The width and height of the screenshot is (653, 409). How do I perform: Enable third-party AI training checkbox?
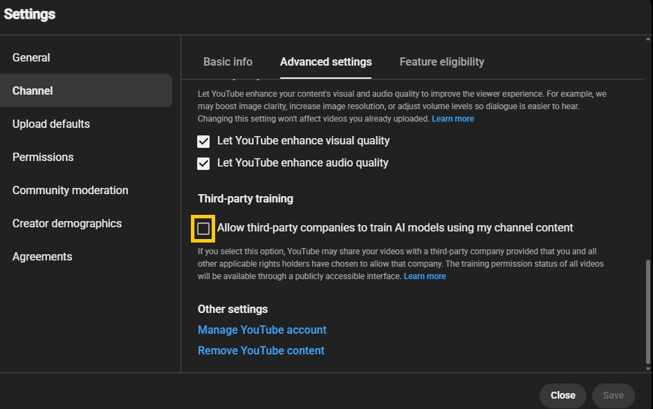(x=203, y=229)
